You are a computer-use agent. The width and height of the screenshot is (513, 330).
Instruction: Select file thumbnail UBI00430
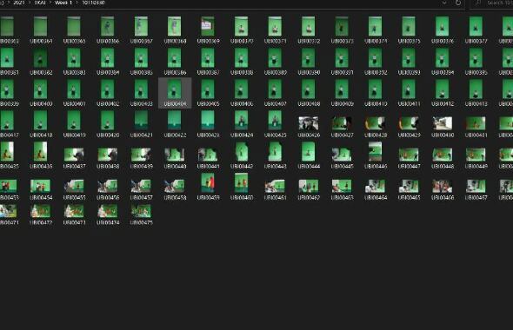pos(443,124)
